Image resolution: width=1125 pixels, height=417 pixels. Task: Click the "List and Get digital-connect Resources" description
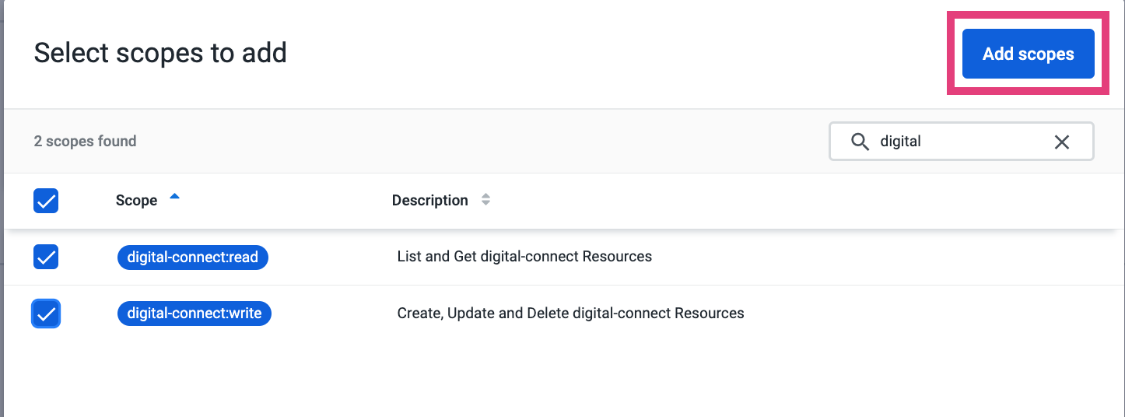click(524, 257)
